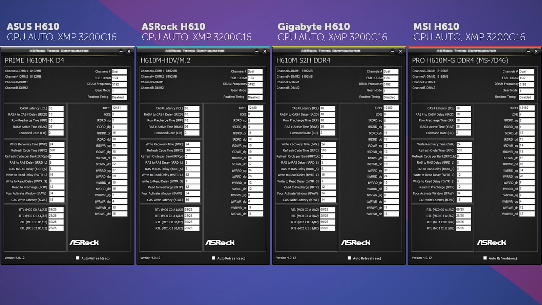This screenshot has height=305, width=542.
Task: Click Write to Read Delay (tWTR_L) in H610M-HDV/M.2
Action: [x=192, y=175]
